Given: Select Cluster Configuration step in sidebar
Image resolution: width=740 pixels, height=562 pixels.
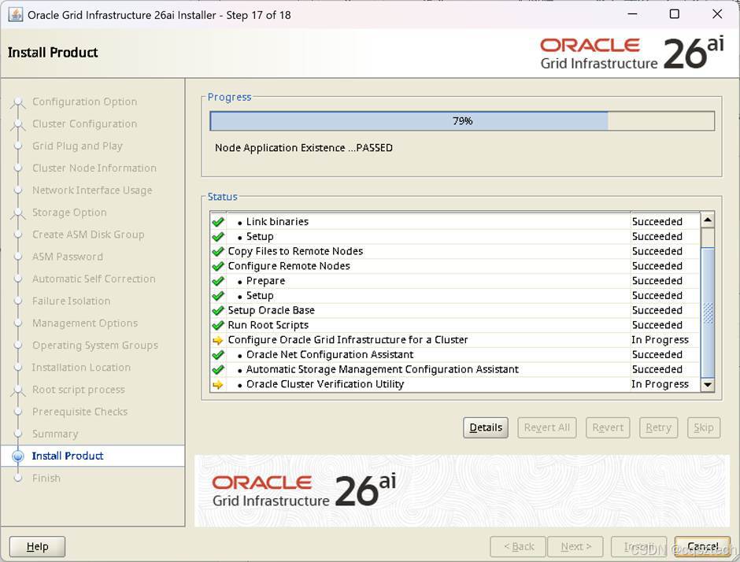Looking at the screenshot, I should pyautogui.click(x=84, y=124).
